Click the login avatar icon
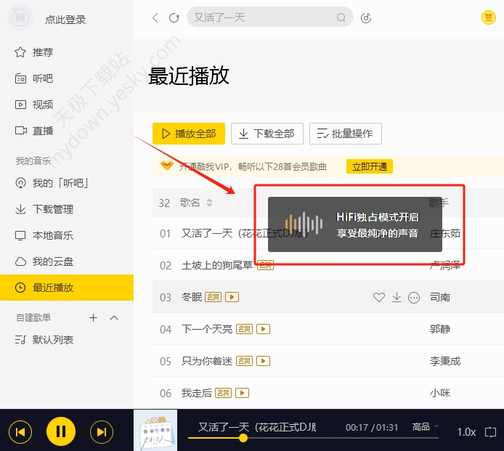Image resolution: width=504 pixels, height=451 pixels. pos(20,17)
